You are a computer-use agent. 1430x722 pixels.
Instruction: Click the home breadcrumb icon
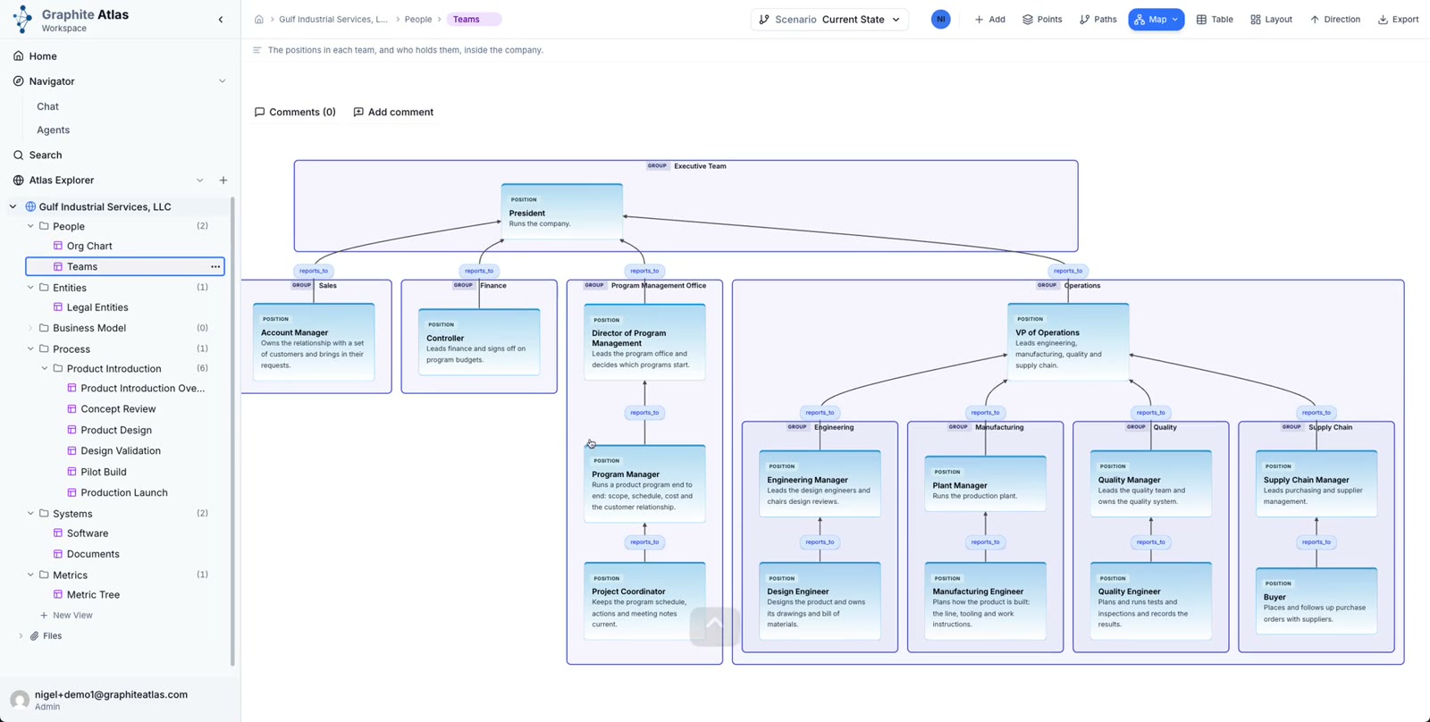(259, 20)
